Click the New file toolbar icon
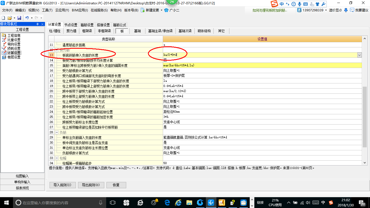Viewport: 370px width, 208px height. (3, 18)
